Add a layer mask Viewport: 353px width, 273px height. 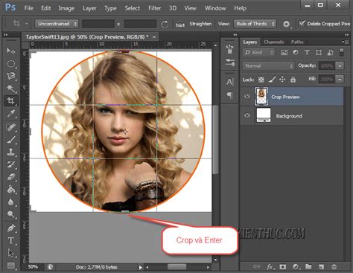283,266
